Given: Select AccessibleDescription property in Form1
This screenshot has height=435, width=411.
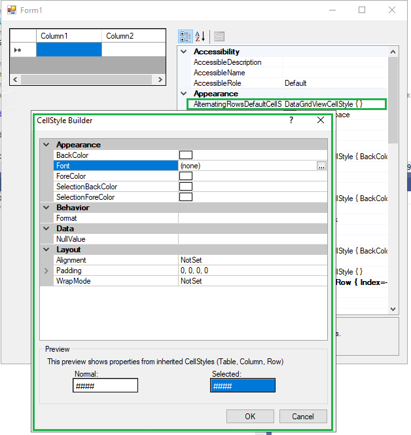Looking at the screenshot, I should [x=228, y=62].
